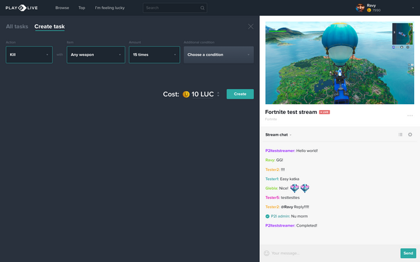
Task: Click the search magnifier icon
Action: [202, 8]
